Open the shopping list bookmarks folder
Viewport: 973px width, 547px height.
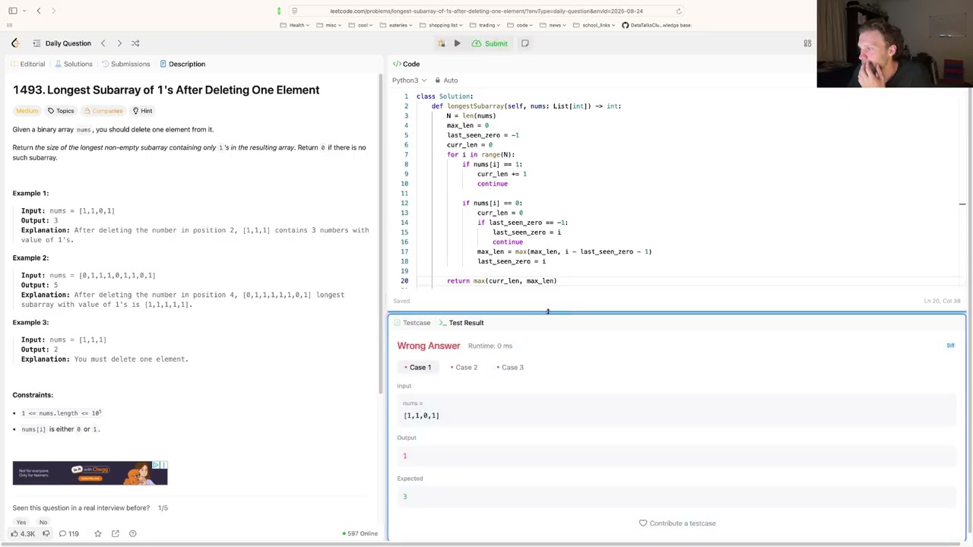pos(442,25)
